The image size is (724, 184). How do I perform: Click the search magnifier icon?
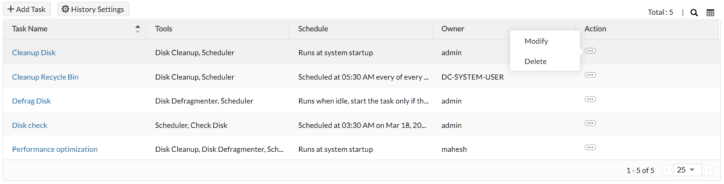pos(694,13)
